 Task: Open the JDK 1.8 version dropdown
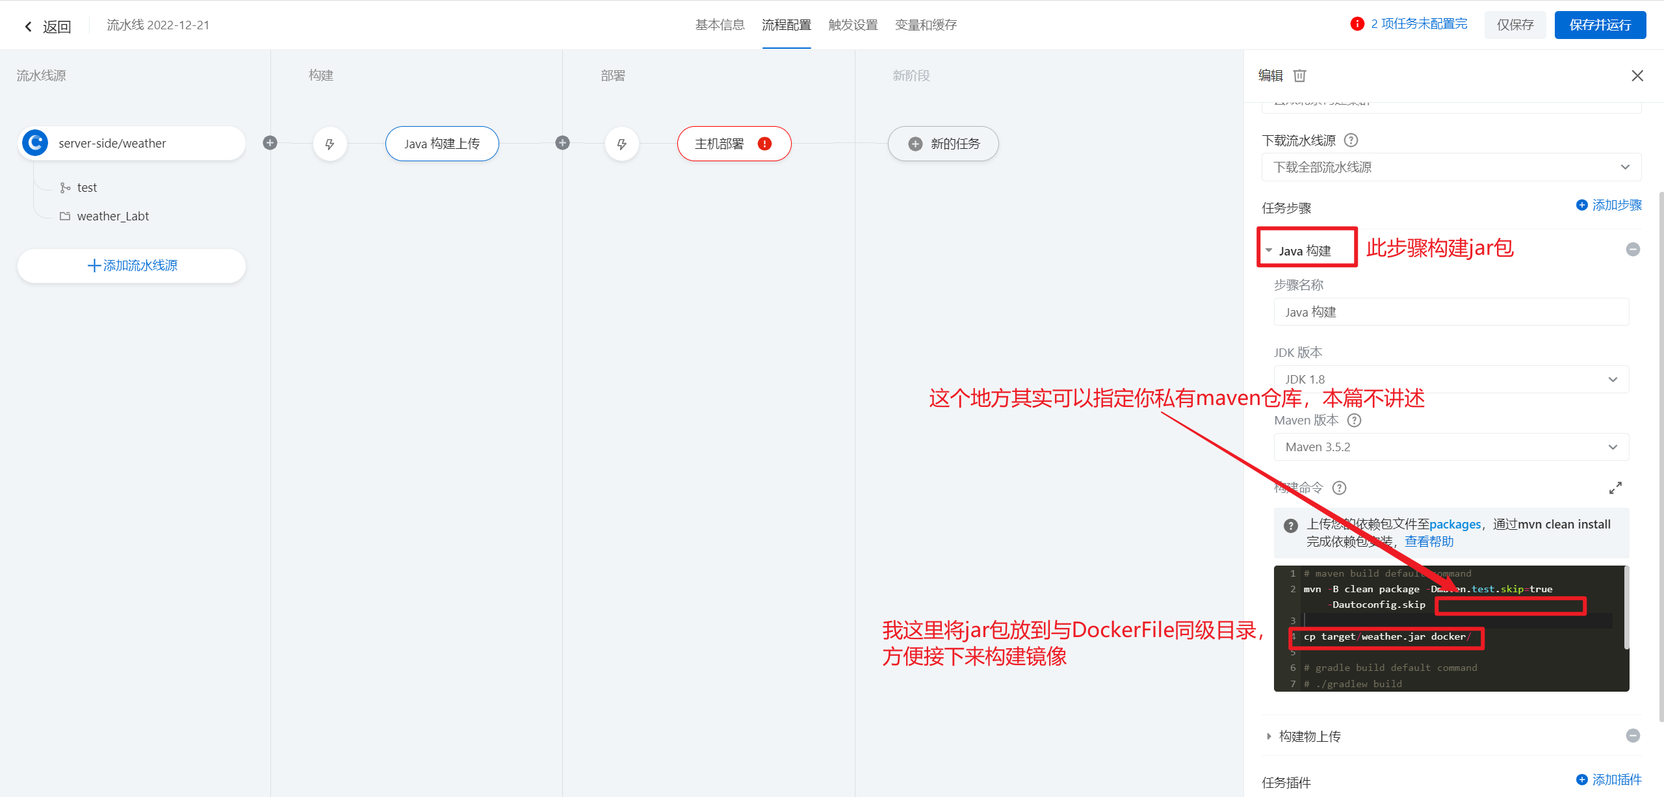click(x=1451, y=380)
